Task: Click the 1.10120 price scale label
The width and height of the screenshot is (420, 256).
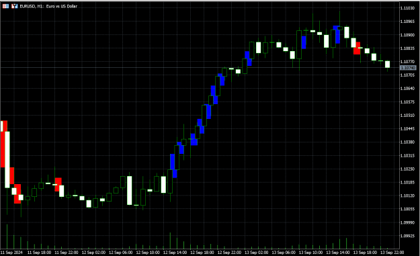Action: [x=407, y=196]
